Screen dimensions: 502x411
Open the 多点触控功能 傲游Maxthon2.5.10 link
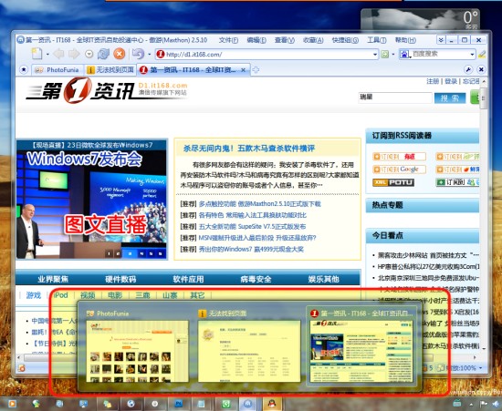click(259, 204)
